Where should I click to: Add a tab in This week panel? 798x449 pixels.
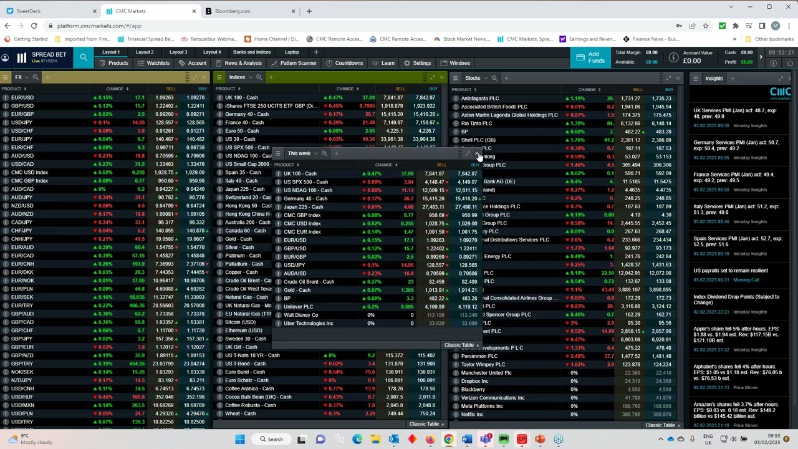click(x=337, y=153)
